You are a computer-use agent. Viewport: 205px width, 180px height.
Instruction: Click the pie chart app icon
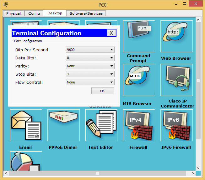(x=26, y=161)
